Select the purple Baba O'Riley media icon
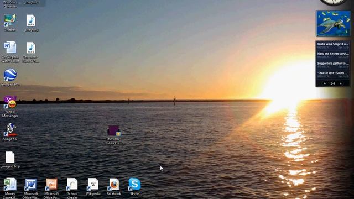Viewport: 354px width, 199px height. (x=113, y=130)
